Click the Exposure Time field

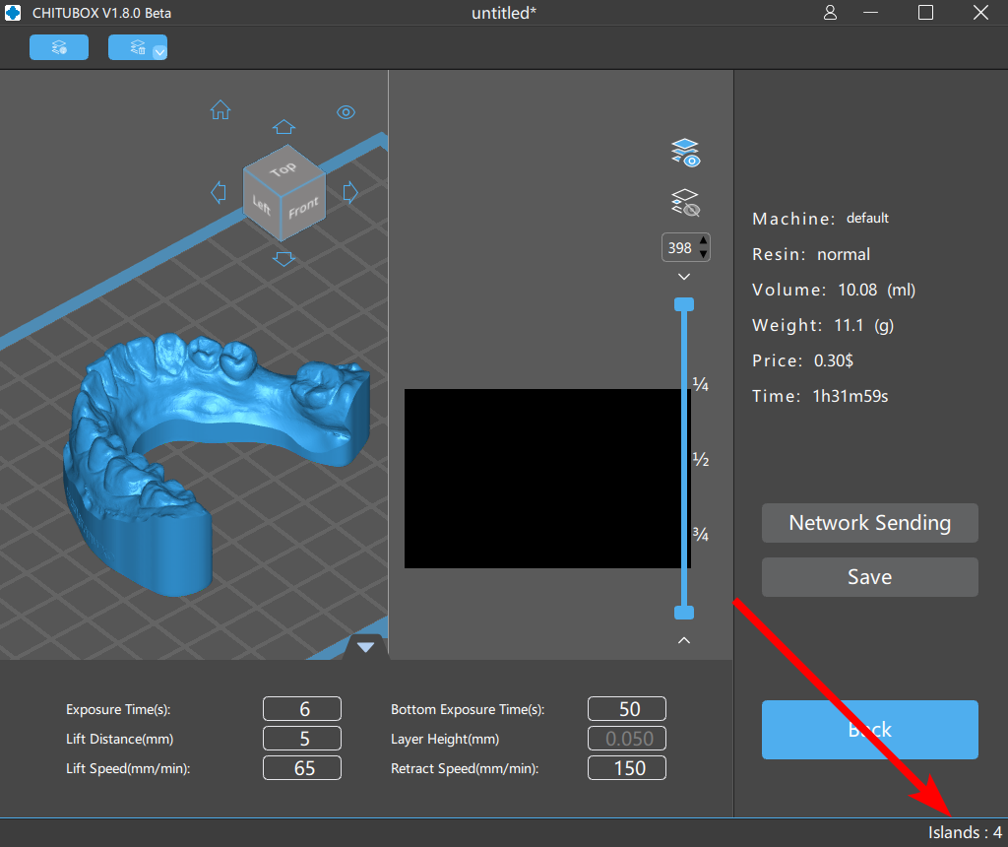click(302, 709)
